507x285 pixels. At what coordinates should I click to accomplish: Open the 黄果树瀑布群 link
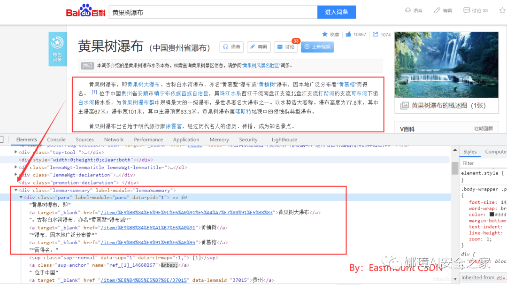[138, 102]
